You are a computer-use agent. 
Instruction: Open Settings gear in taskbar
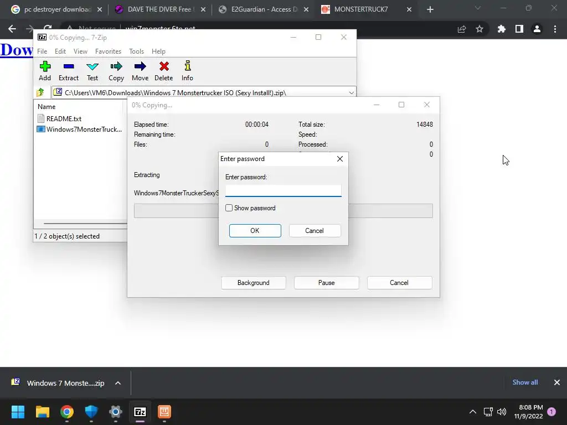coord(116,412)
